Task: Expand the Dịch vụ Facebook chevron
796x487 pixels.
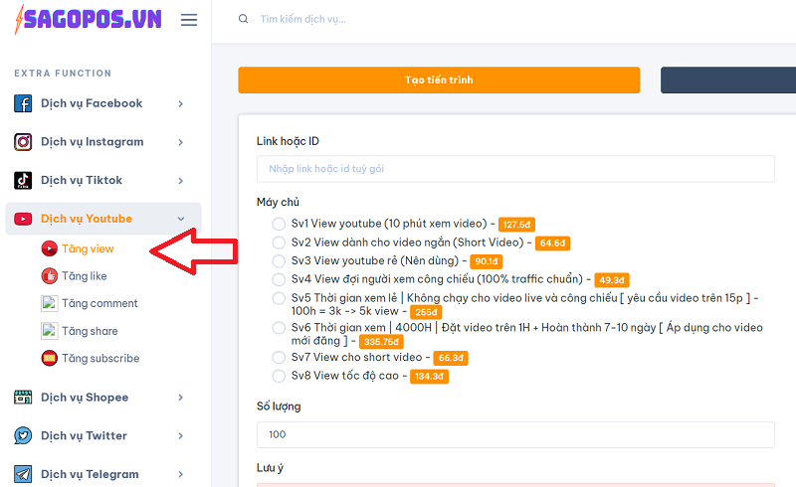Action: [x=180, y=103]
